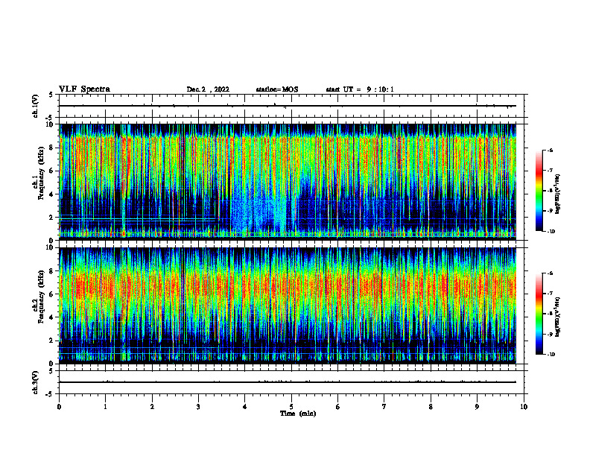The image size is (590, 456).
Task: Click the ch.1 spectrogram color bar
Action: [x=539, y=191]
